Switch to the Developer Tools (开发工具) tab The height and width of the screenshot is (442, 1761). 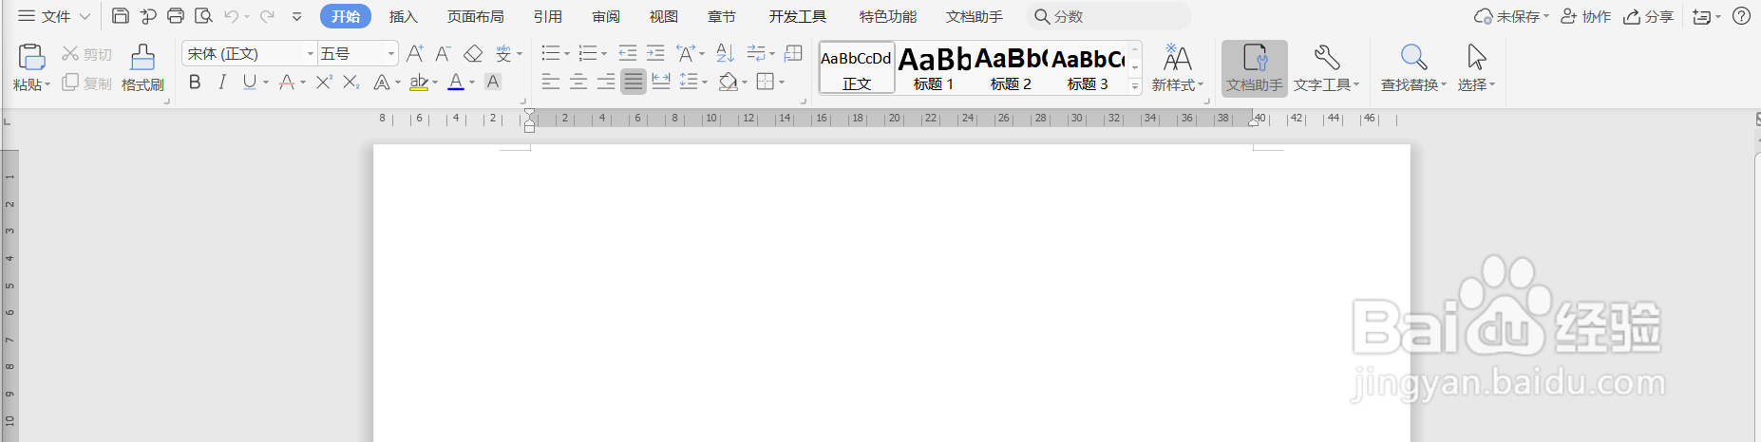click(798, 16)
